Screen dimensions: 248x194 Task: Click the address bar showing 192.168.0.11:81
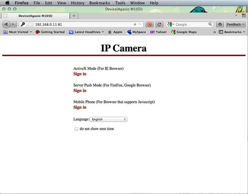81,24
